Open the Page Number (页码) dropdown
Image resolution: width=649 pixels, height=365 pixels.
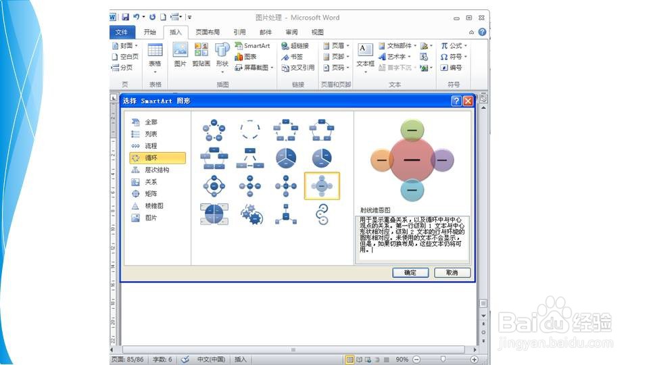point(336,68)
